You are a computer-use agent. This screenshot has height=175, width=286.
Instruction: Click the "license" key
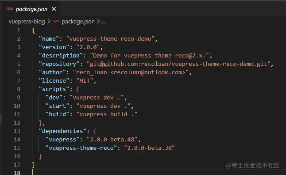pos(54,81)
